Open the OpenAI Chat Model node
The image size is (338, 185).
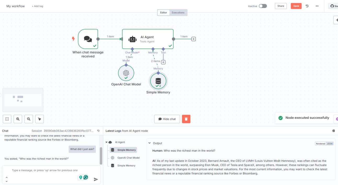[126, 73]
